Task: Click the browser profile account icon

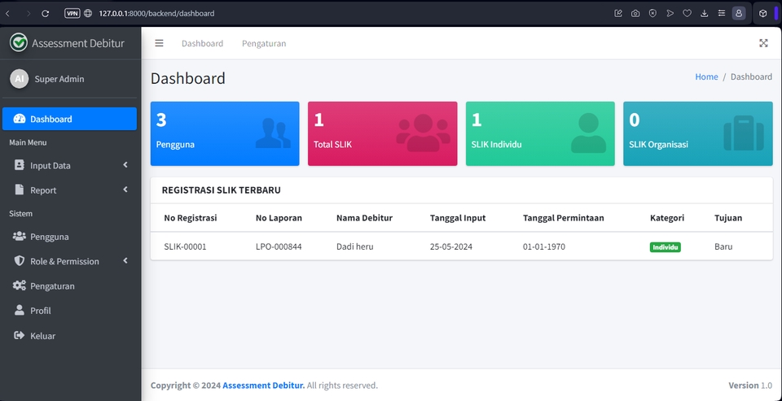Action: tap(739, 14)
